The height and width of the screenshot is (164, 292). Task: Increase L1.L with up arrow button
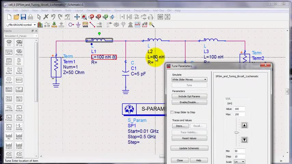[244, 125]
